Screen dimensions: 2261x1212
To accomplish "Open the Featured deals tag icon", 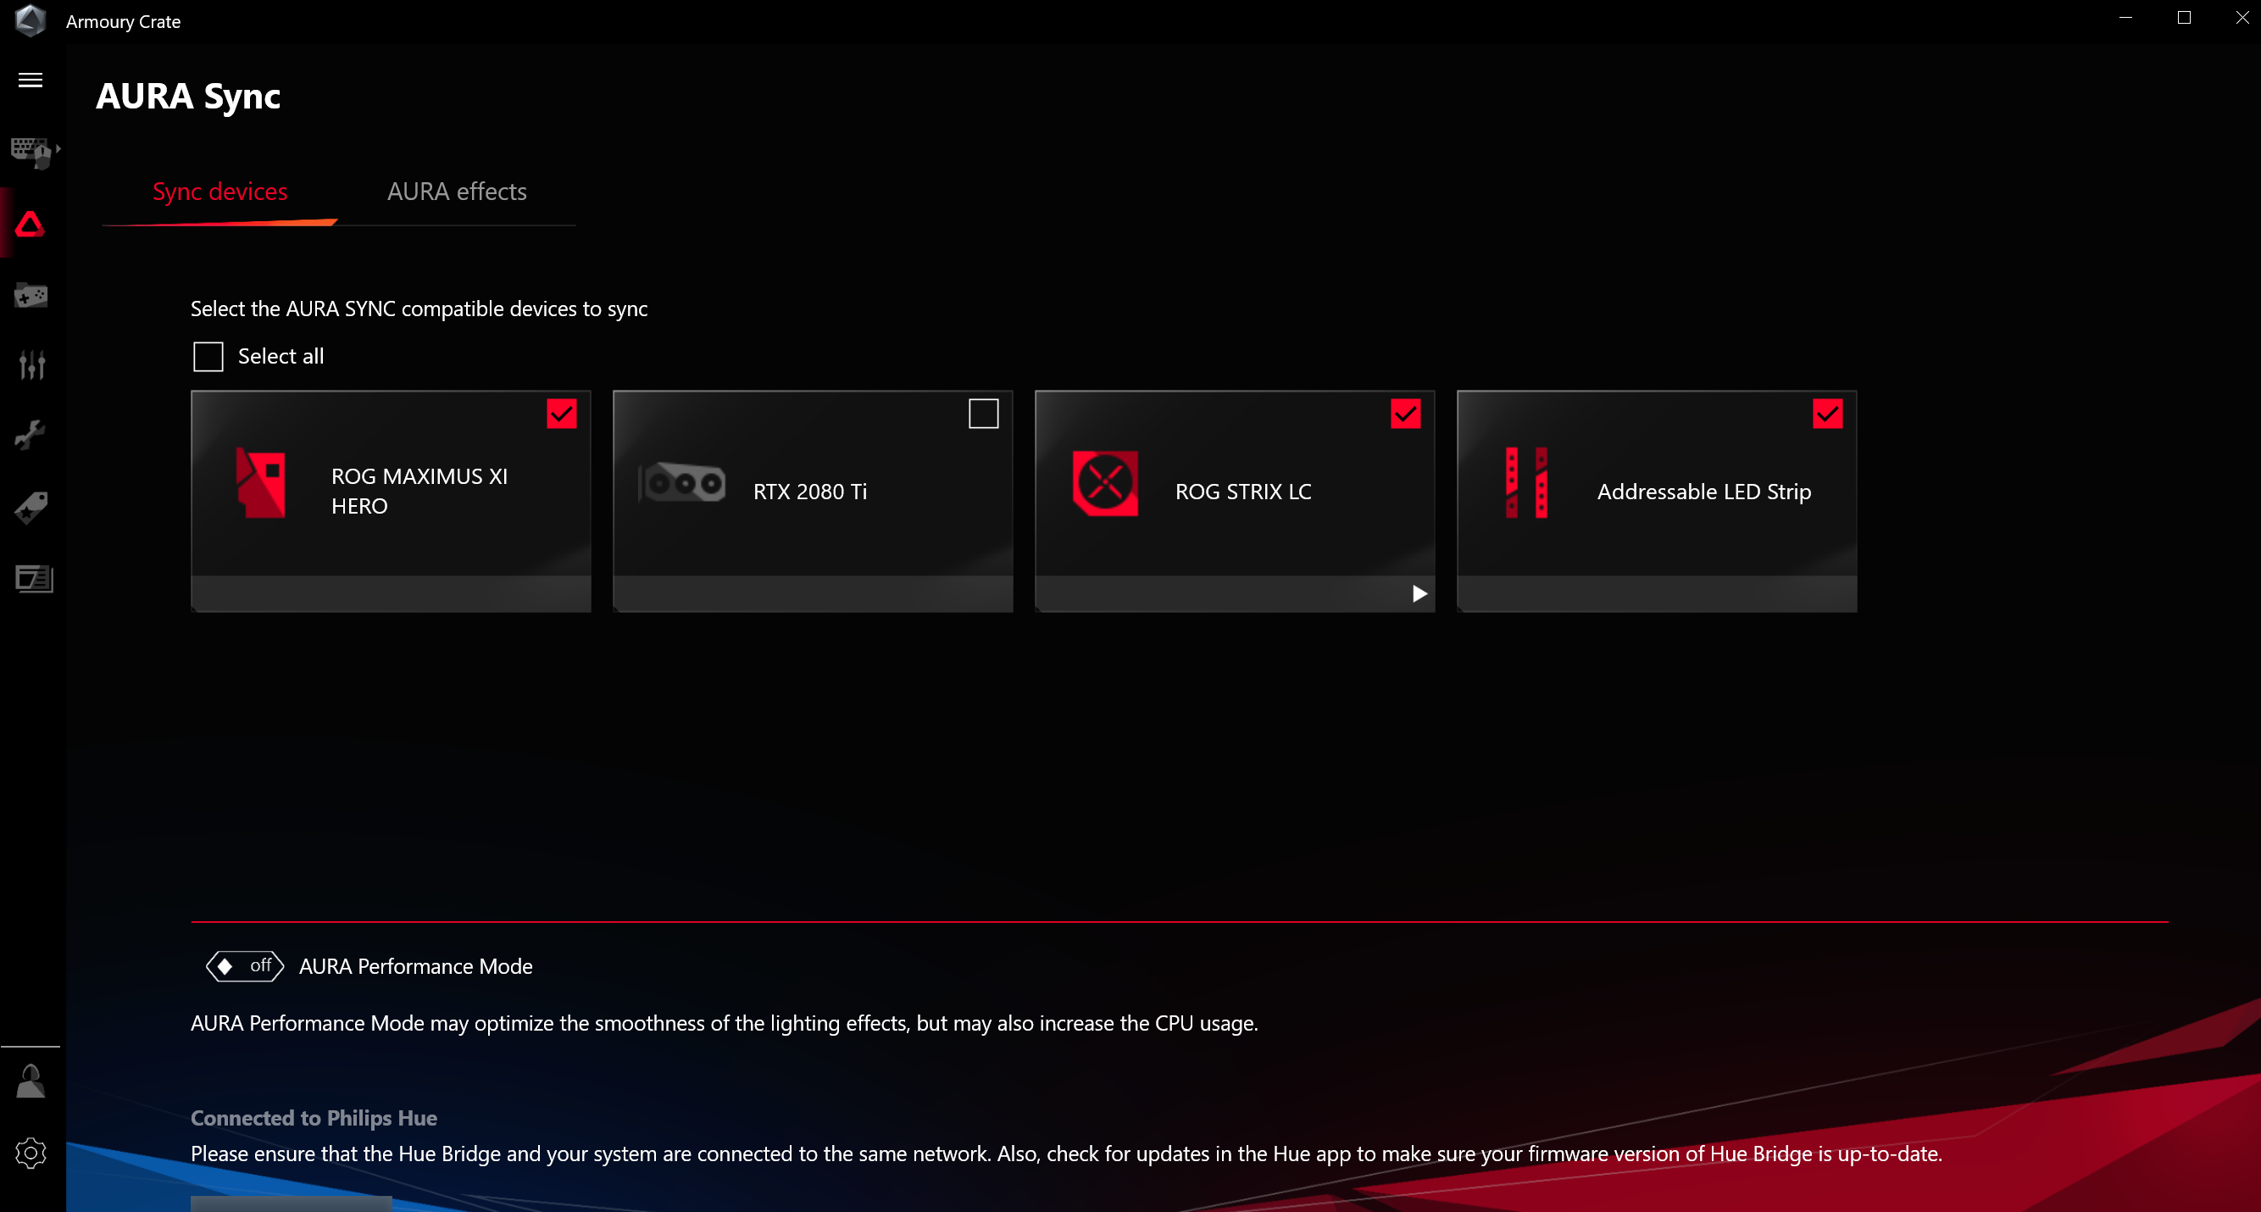I will pos(31,508).
